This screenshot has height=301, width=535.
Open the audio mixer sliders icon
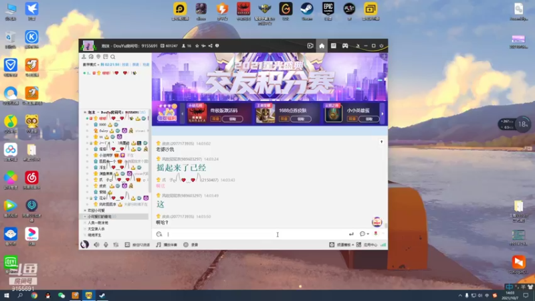116,245
